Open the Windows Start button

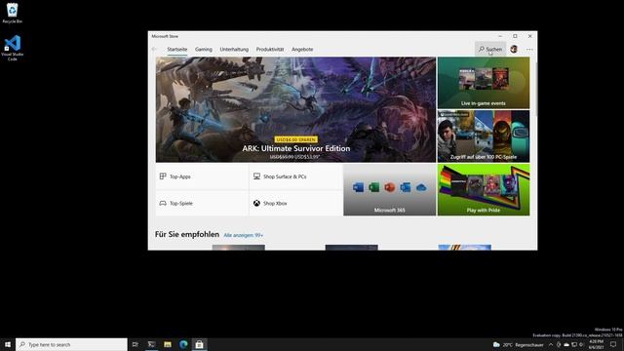[8, 344]
